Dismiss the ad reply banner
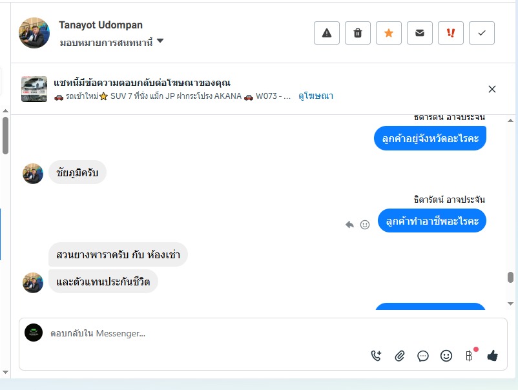The image size is (518, 390). pyautogui.click(x=492, y=89)
